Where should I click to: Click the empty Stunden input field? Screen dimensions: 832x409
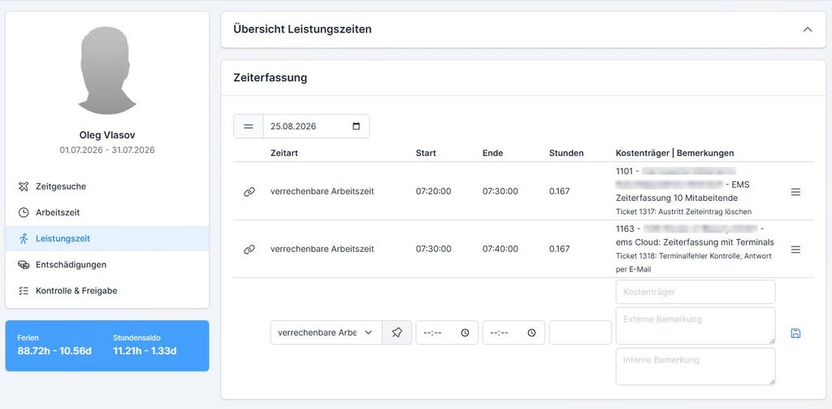pos(580,333)
